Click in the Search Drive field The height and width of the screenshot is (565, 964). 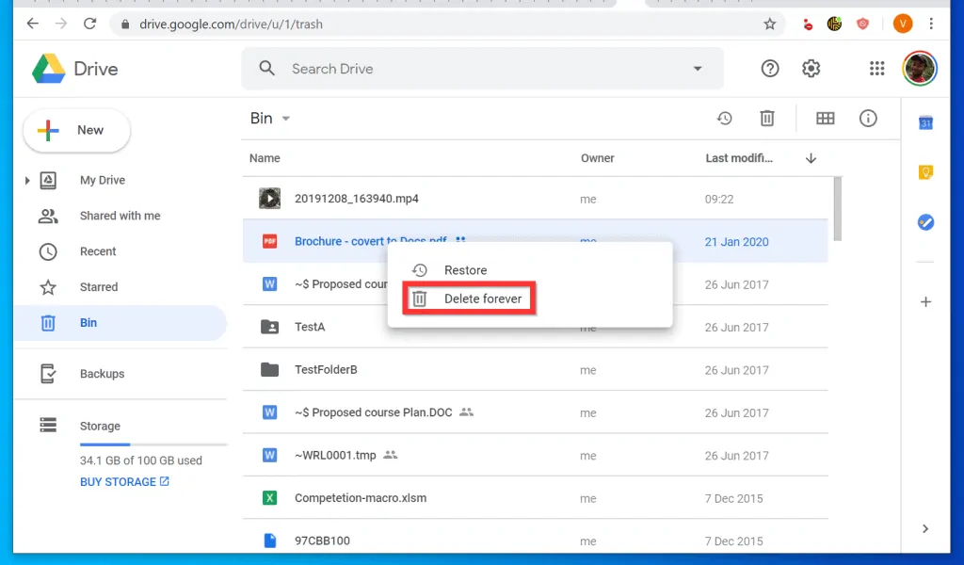click(471, 69)
